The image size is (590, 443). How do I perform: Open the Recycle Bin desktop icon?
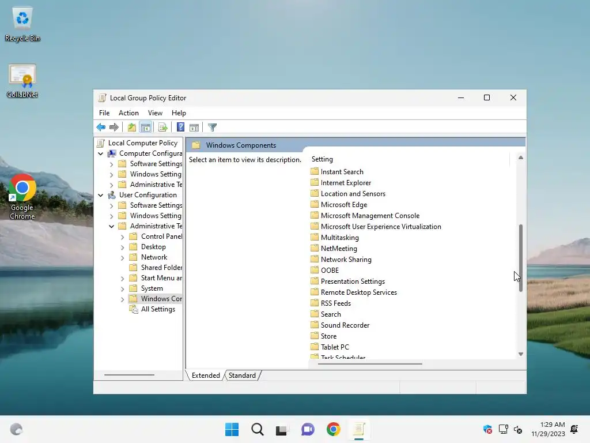[x=22, y=24]
